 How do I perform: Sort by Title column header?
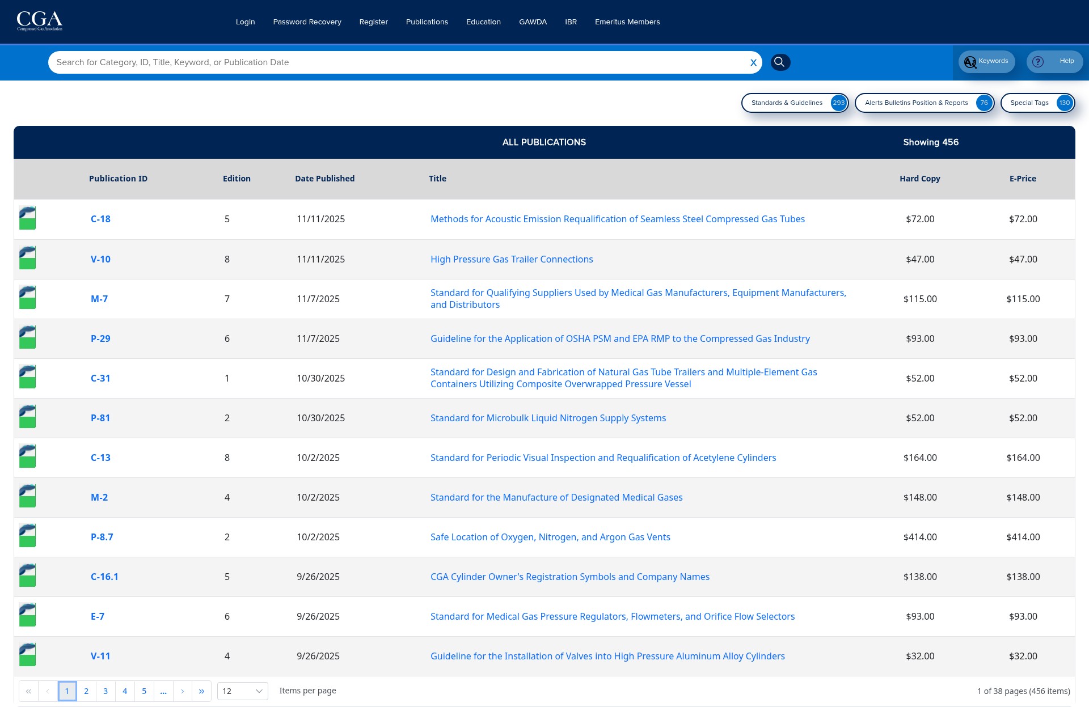437,179
